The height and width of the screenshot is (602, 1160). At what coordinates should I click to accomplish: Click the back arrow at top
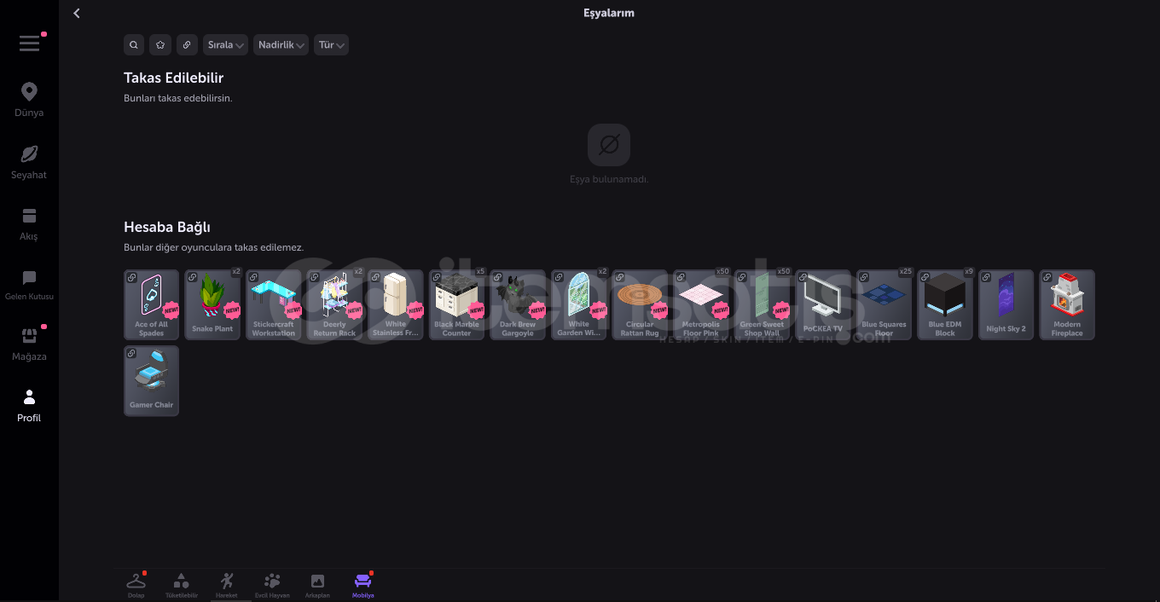77,14
